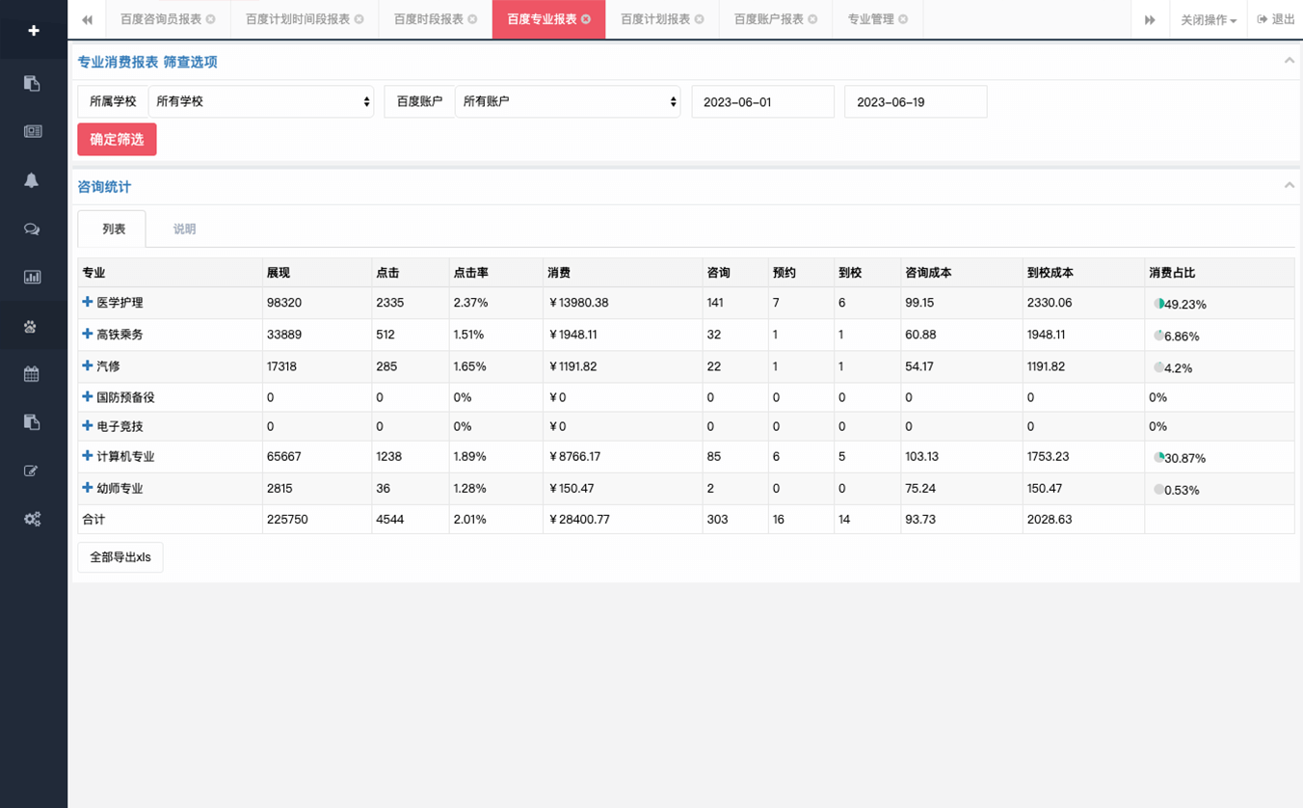Viewport: 1303px width, 808px height.
Task: Click the 确定筛选 button
Action: tap(117, 140)
